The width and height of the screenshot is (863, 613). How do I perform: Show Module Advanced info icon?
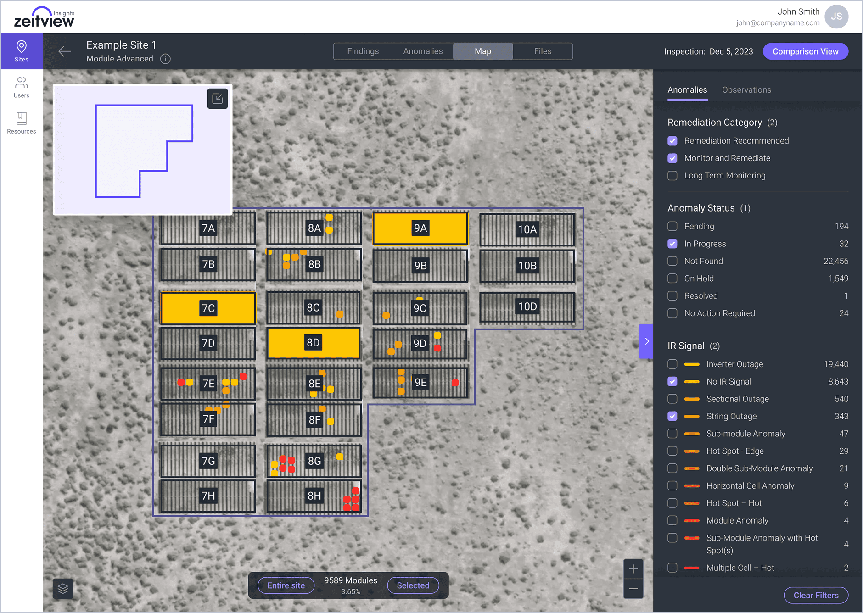[165, 59]
